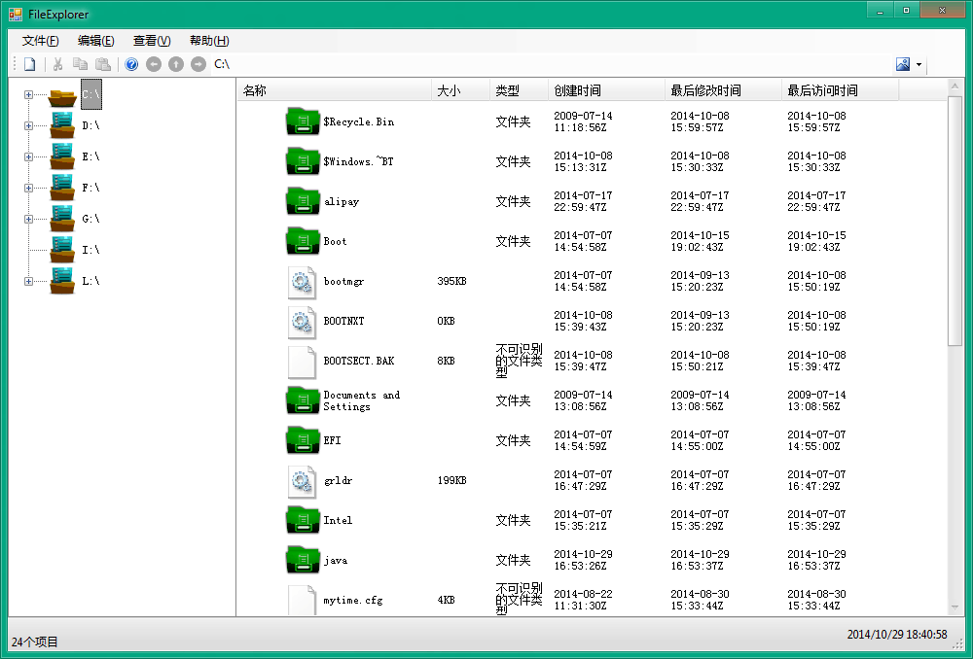The width and height of the screenshot is (973, 659).
Task: Select alipay folder icon
Action: tap(303, 201)
